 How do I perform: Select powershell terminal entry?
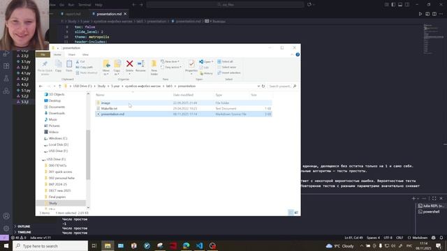point(431,211)
